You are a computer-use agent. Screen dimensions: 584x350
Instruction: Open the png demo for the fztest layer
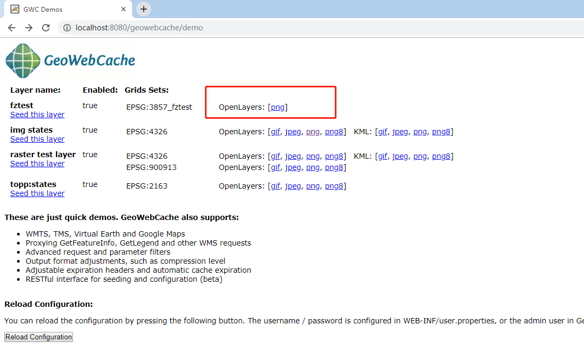pos(278,107)
